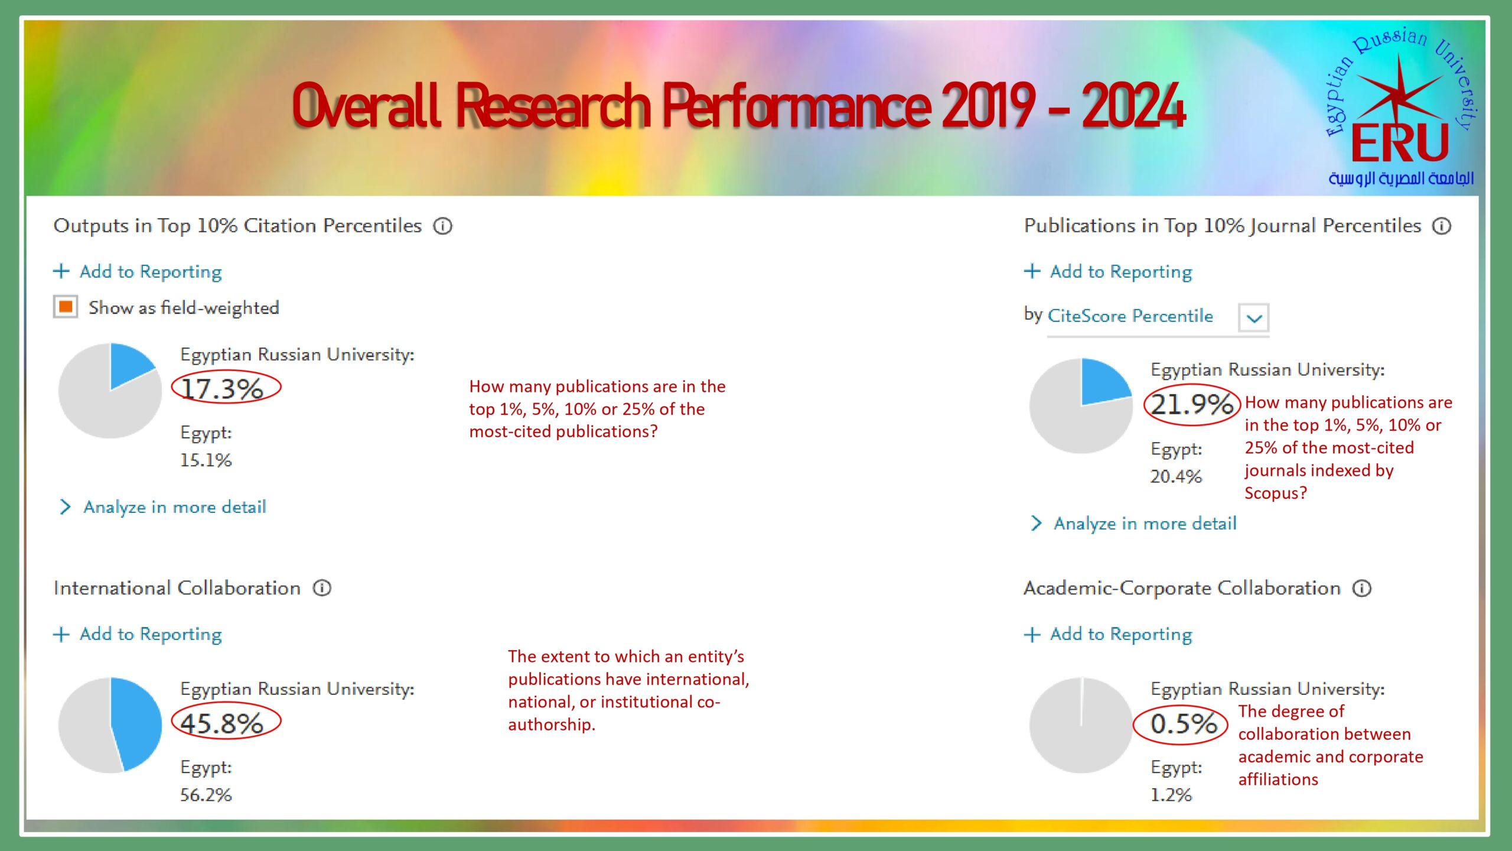Click International Collaboration heading
The image size is (1512, 851).
(x=177, y=588)
